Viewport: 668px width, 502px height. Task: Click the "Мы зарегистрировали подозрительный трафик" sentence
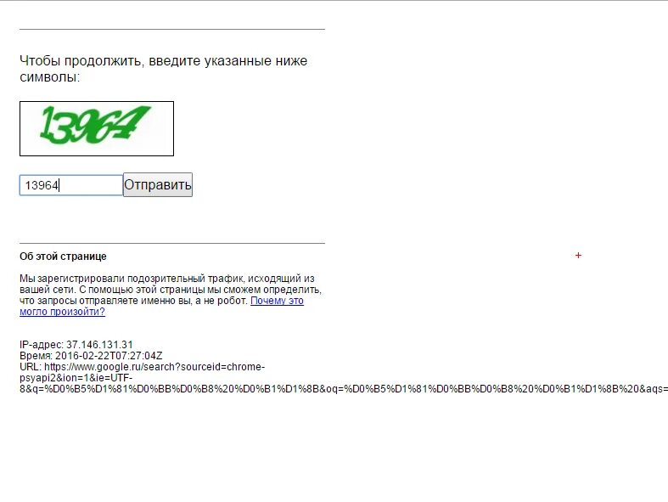click(132, 279)
